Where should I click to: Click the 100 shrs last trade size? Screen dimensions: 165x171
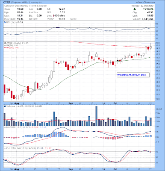click(x=60, y=16)
